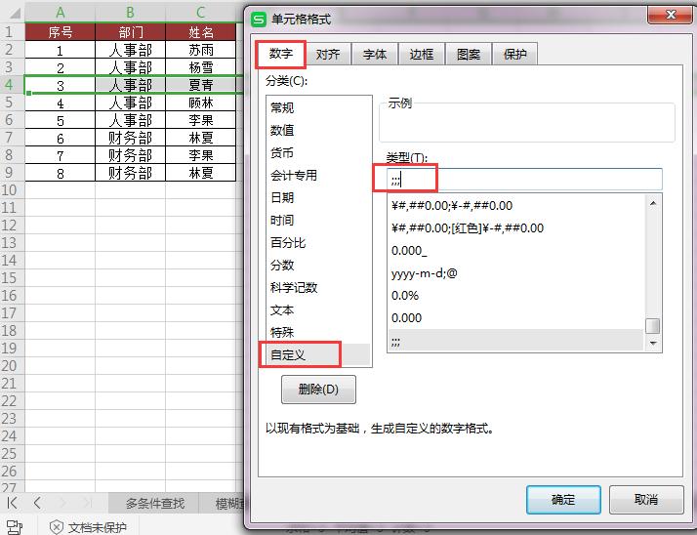
Task: Click cell containing 杨雪
Action: point(200,67)
